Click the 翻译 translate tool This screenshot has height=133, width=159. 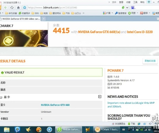click(144, 13)
